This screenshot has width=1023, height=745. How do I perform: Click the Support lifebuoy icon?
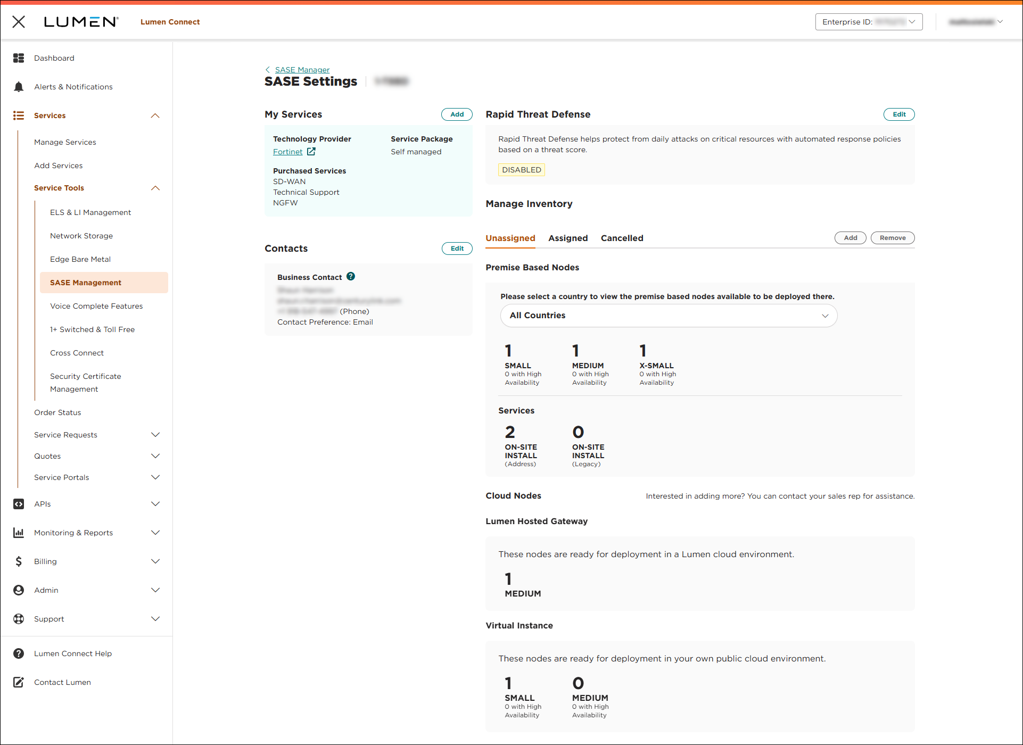tap(19, 619)
